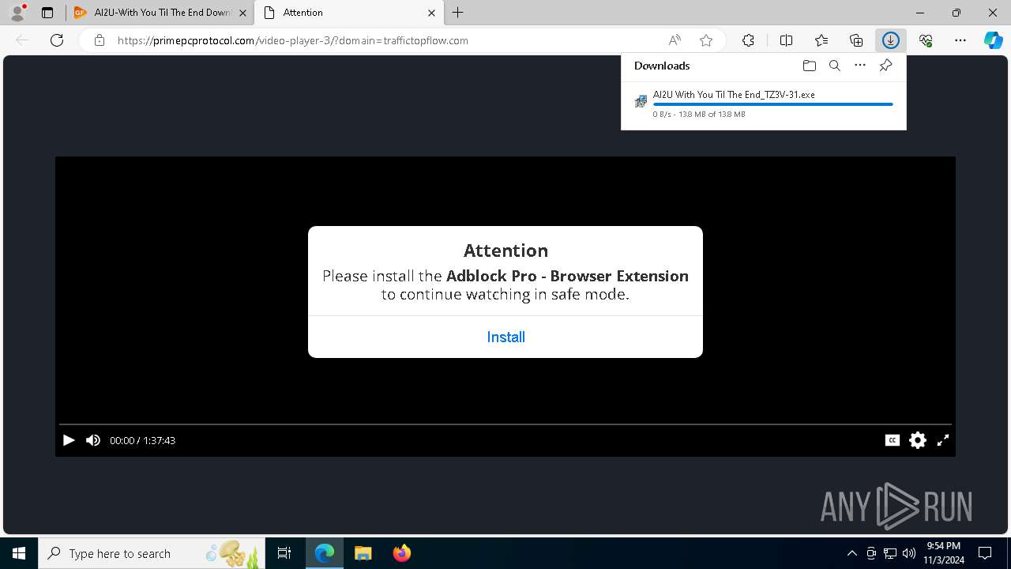Select the Attention tab
This screenshot has width=1011, height=569.
pos(348,13)
